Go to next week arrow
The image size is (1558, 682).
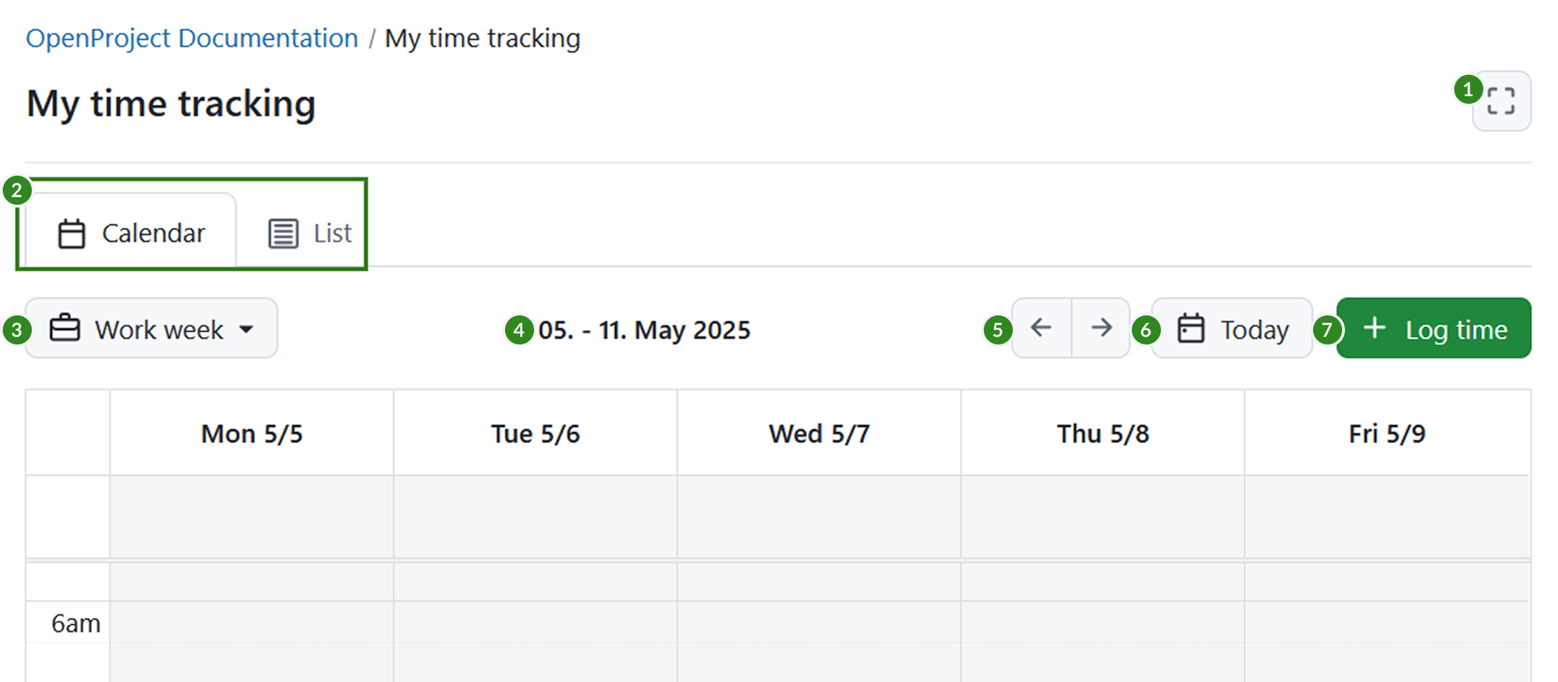click(1101, 328)
